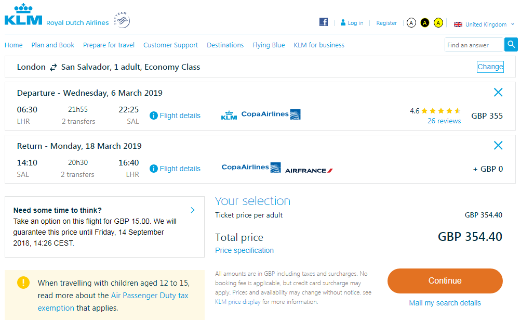The height and width of the screenshot is (320, 521).
Task: Click the orange Continue button
Action: click(445, 280)
